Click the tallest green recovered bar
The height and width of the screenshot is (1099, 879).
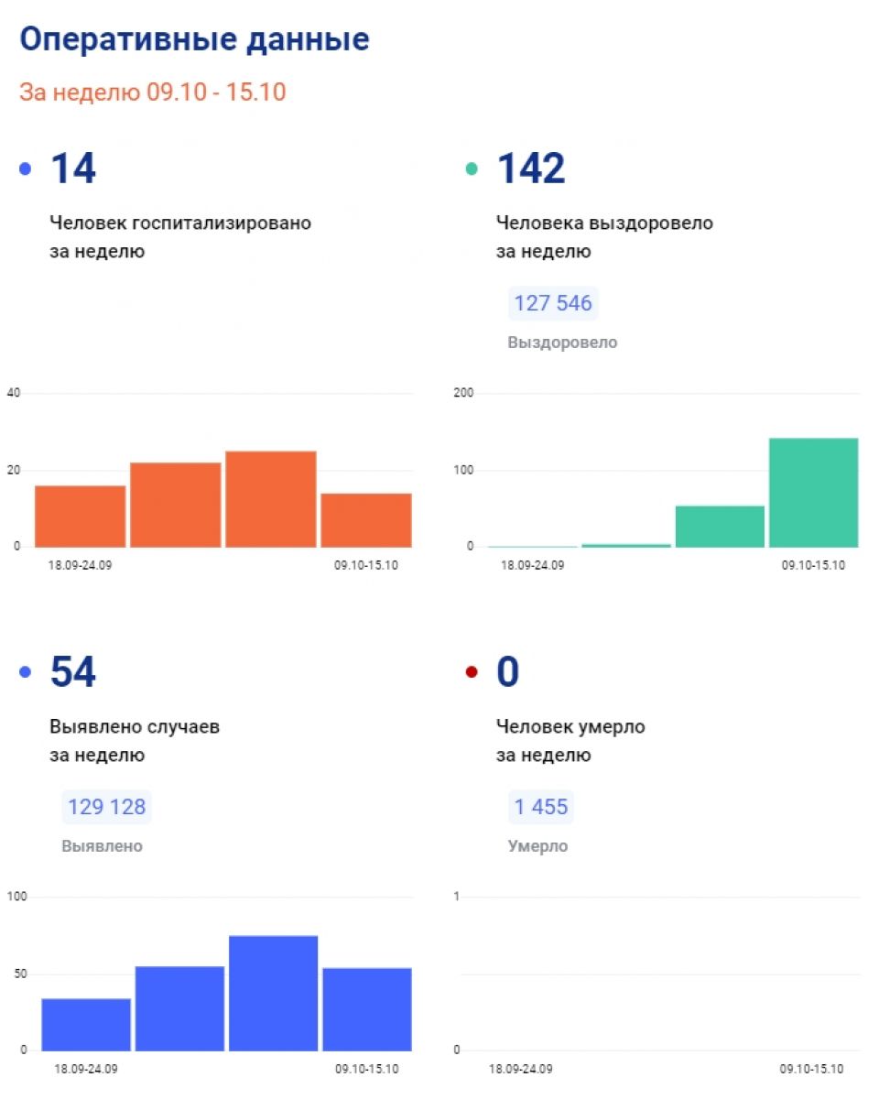pyautogui.click(x=814, y=493)
